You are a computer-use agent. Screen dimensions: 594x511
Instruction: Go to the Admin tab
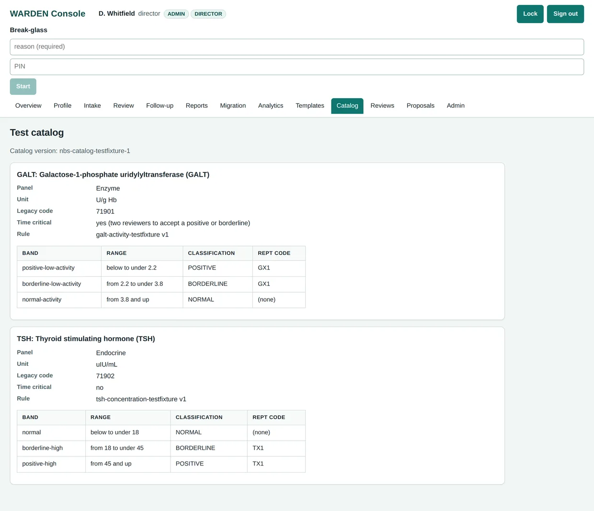pos(456,106)
